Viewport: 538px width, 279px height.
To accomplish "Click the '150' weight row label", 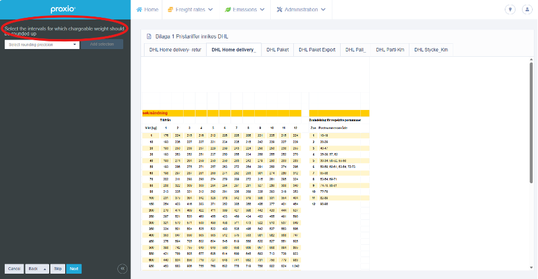I will 151,204.
